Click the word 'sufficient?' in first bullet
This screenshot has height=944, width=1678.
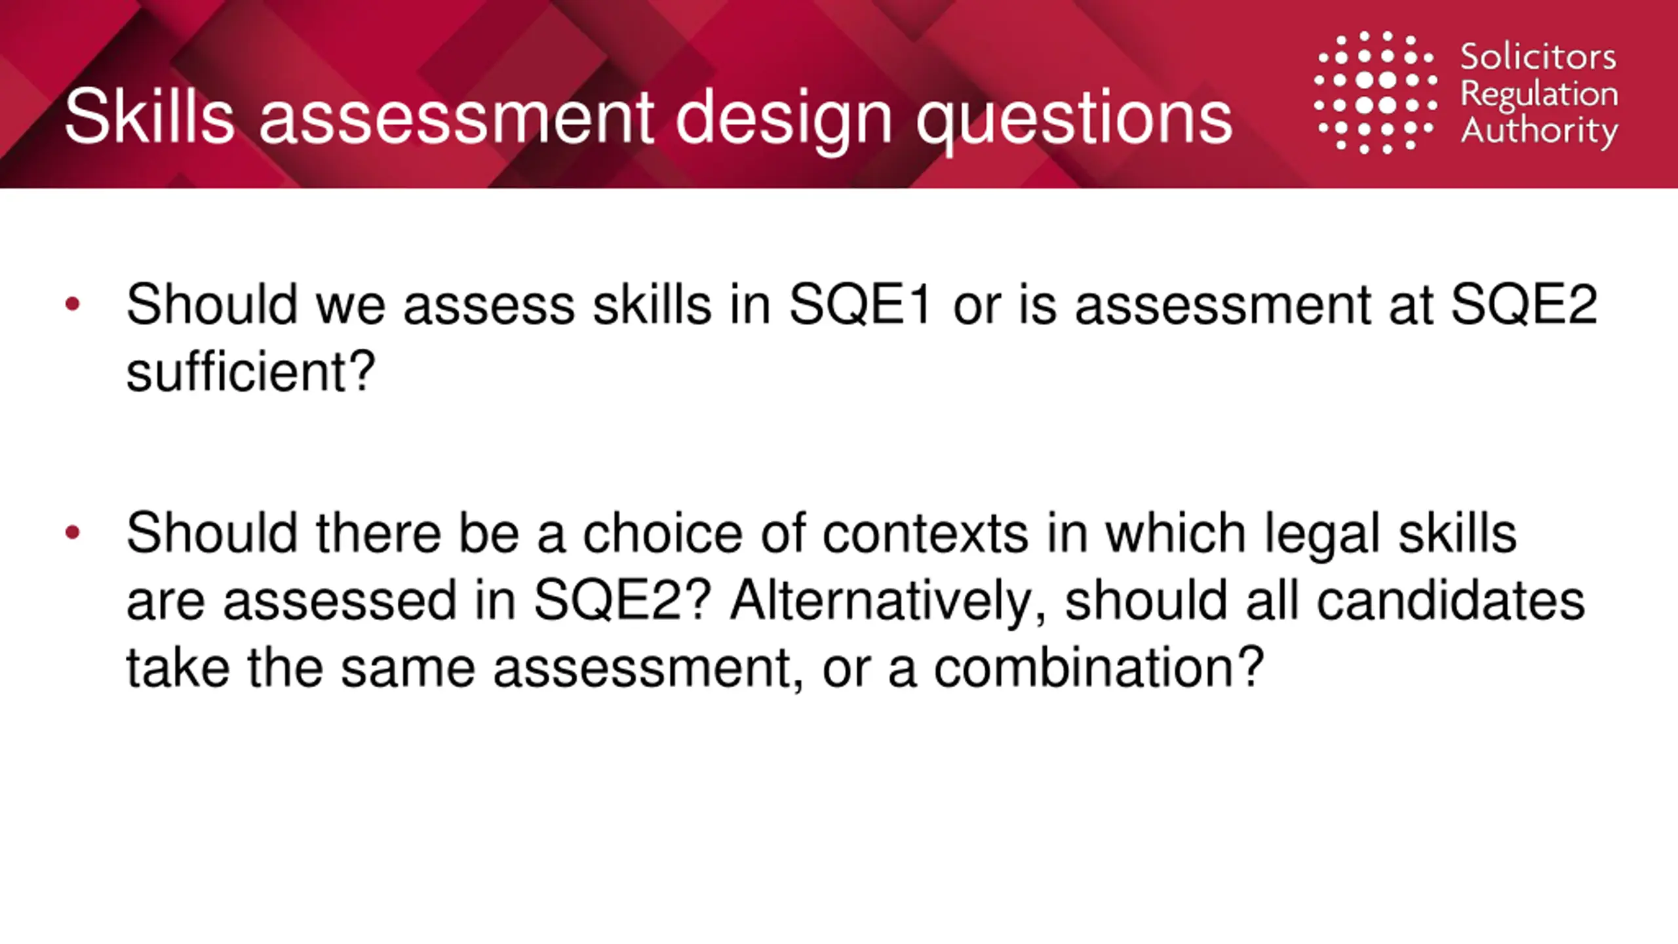click(251, 372)
